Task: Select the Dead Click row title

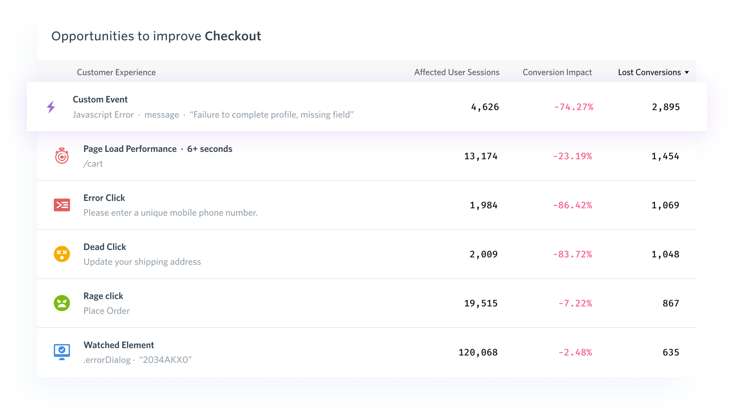Action: (x=105, y=247)
